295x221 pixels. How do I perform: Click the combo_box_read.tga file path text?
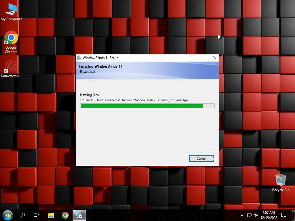134,100
